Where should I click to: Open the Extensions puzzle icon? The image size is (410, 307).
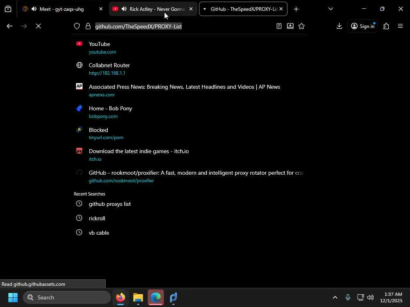386,26
